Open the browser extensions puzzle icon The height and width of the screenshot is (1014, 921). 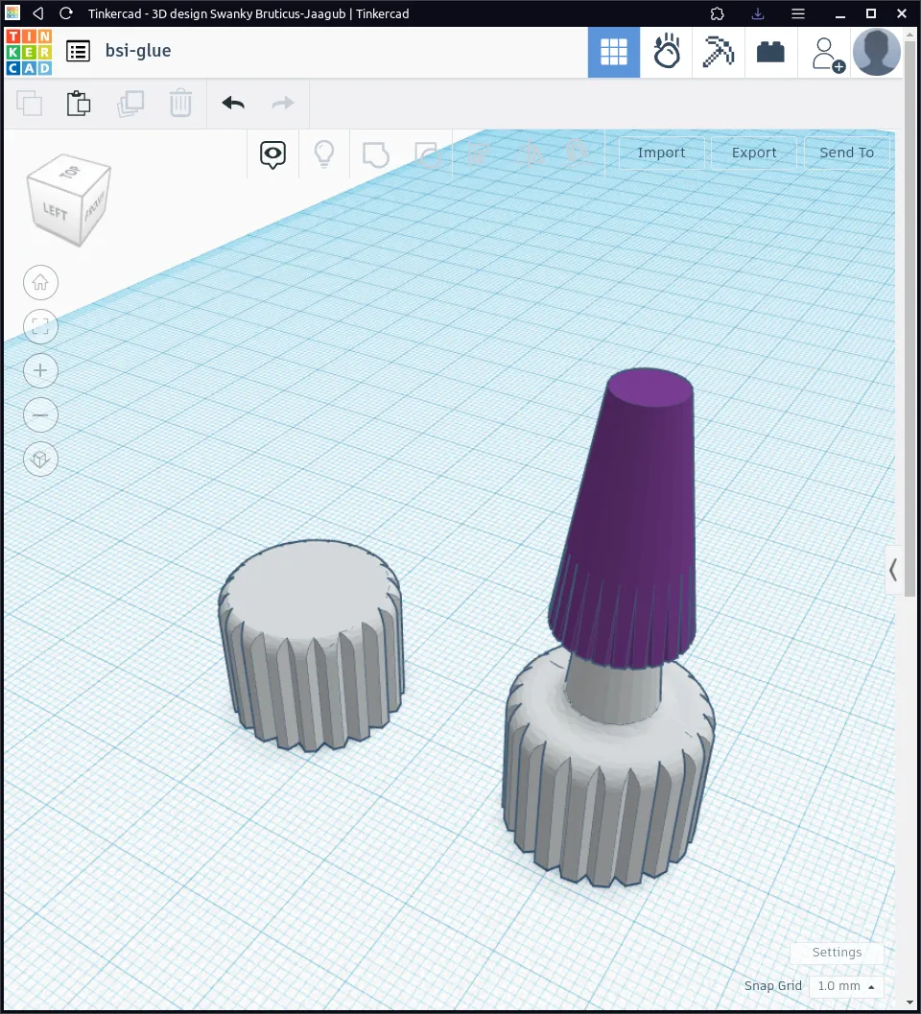tap(718, 13)
